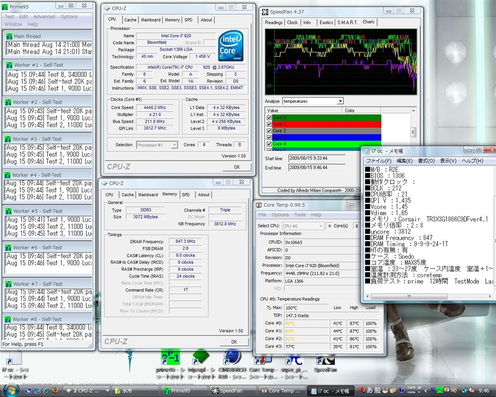The width and height of the screenshot is (496, 397).
Task: Expand the Processor #1 selection dropdown
Action: (174, 145)
